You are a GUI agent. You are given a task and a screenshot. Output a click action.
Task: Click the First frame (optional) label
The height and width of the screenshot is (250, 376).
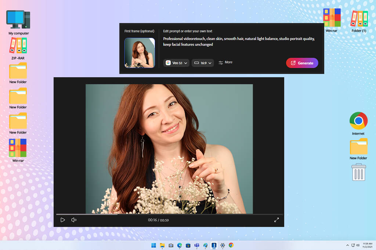pyautogui.click(x=139, y=31)
